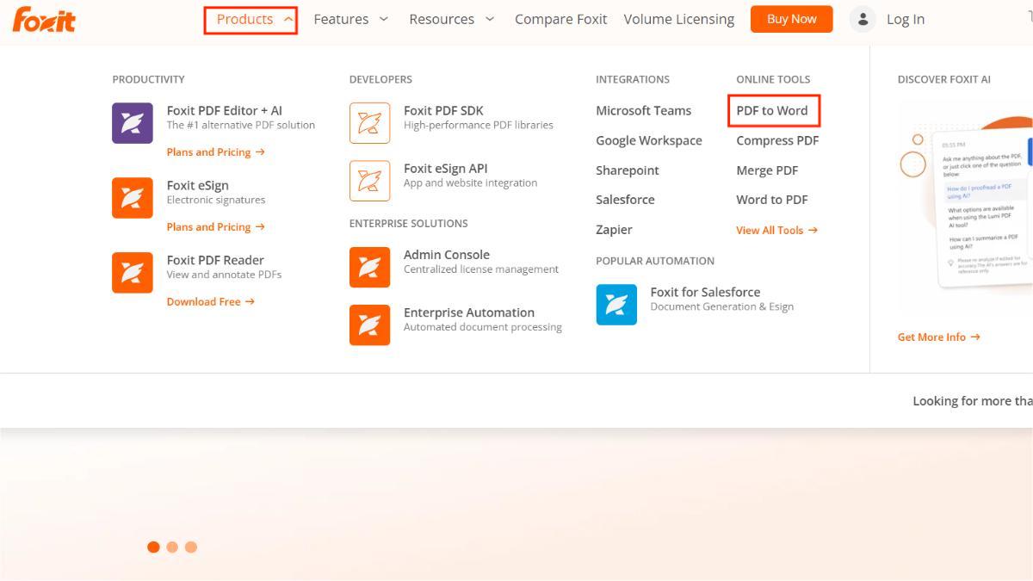Screen dimensions: 1033x581
Task: Click the Foxit AI preview thumbnail
Action: point(965,207)
